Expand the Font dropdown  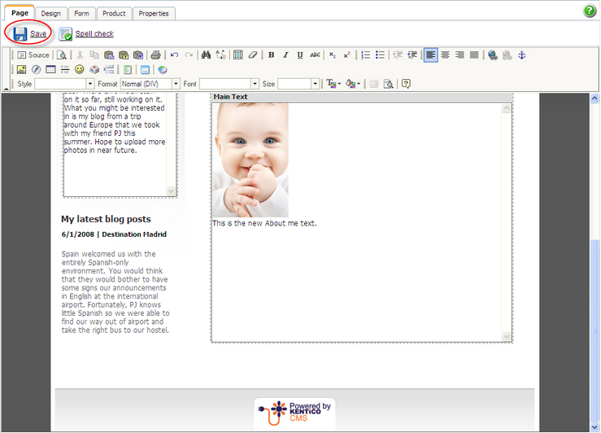point(228,84)
